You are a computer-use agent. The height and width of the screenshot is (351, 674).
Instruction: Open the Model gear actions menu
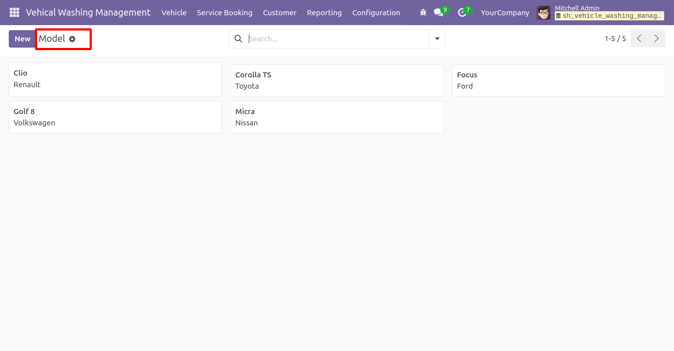(72, 39)
